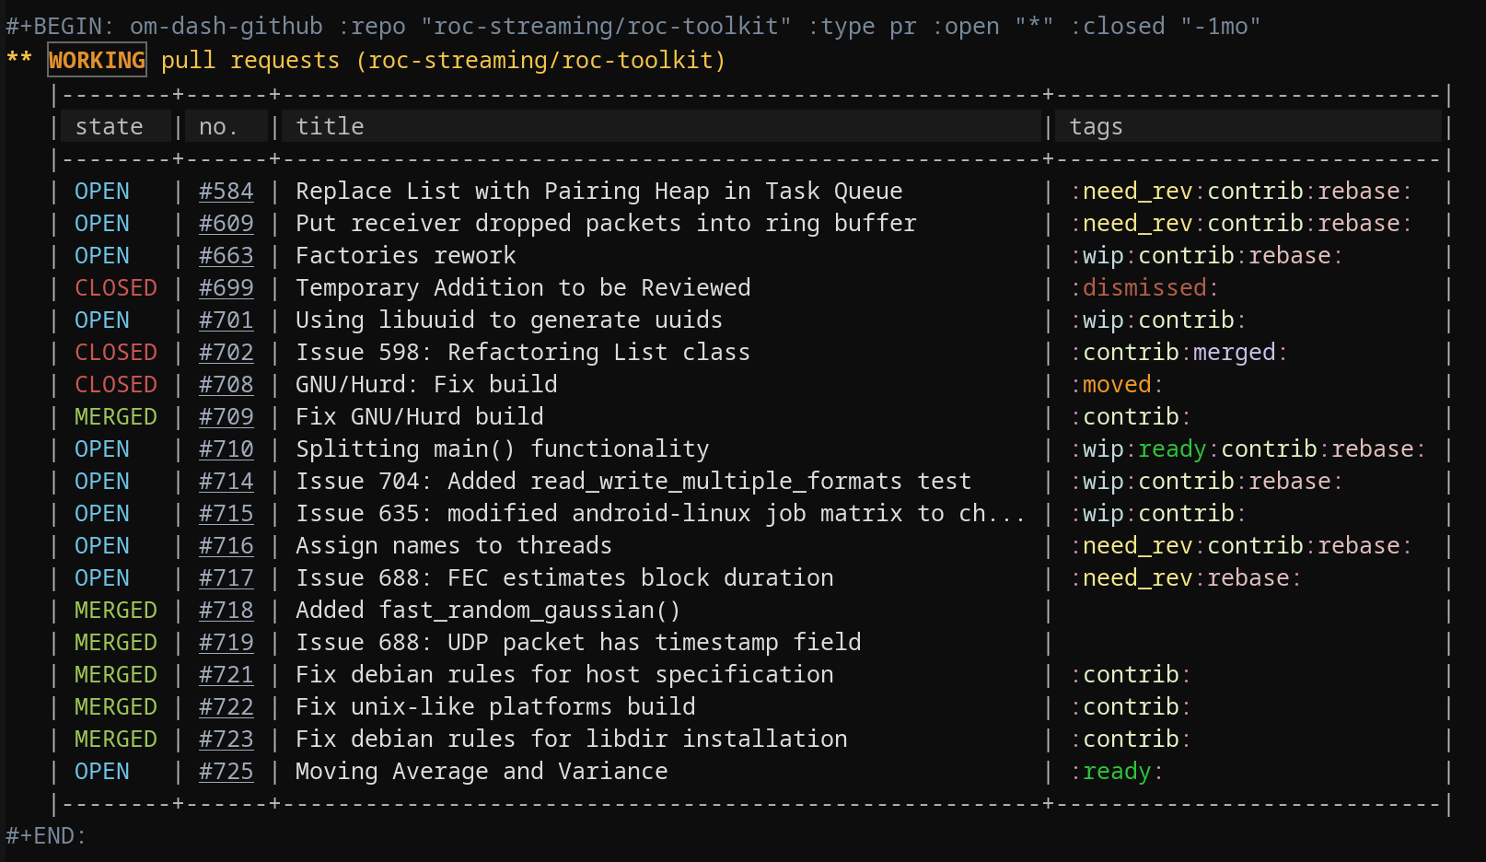This screenshot has height=862, width=1486.
Task: Click the ':ready:' tag on #725 row
Action: pyautogui.click(x=1117, y=772)
